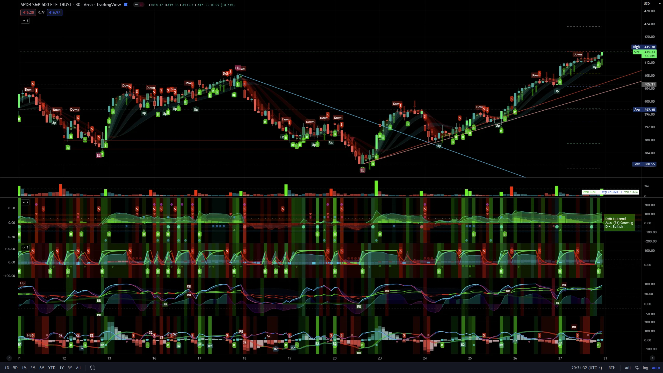Click the Avg 397.45 price label
This screenshot has height=373, width=663.
click(x=644, y=110)
